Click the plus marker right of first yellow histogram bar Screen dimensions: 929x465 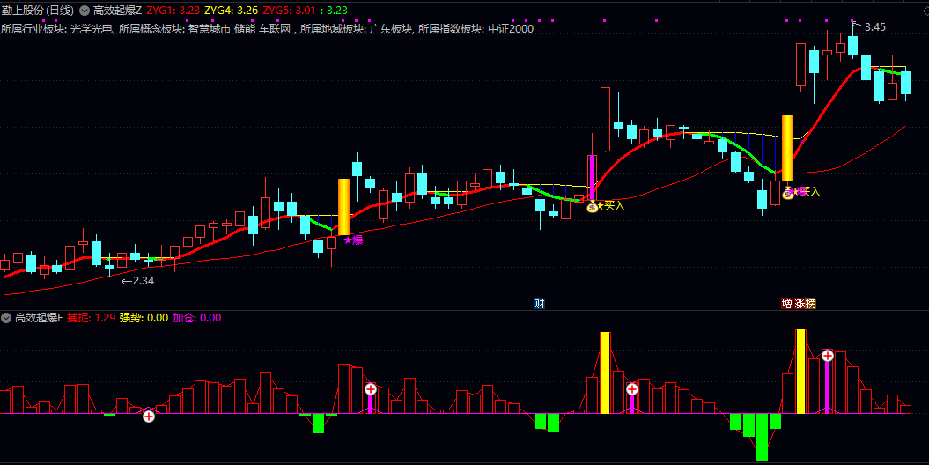coord(632,389)
